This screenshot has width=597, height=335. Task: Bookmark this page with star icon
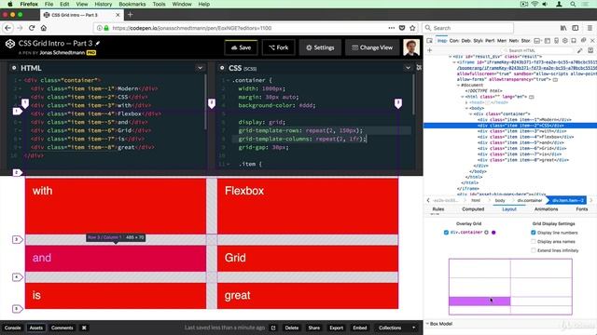click(412, 28)
